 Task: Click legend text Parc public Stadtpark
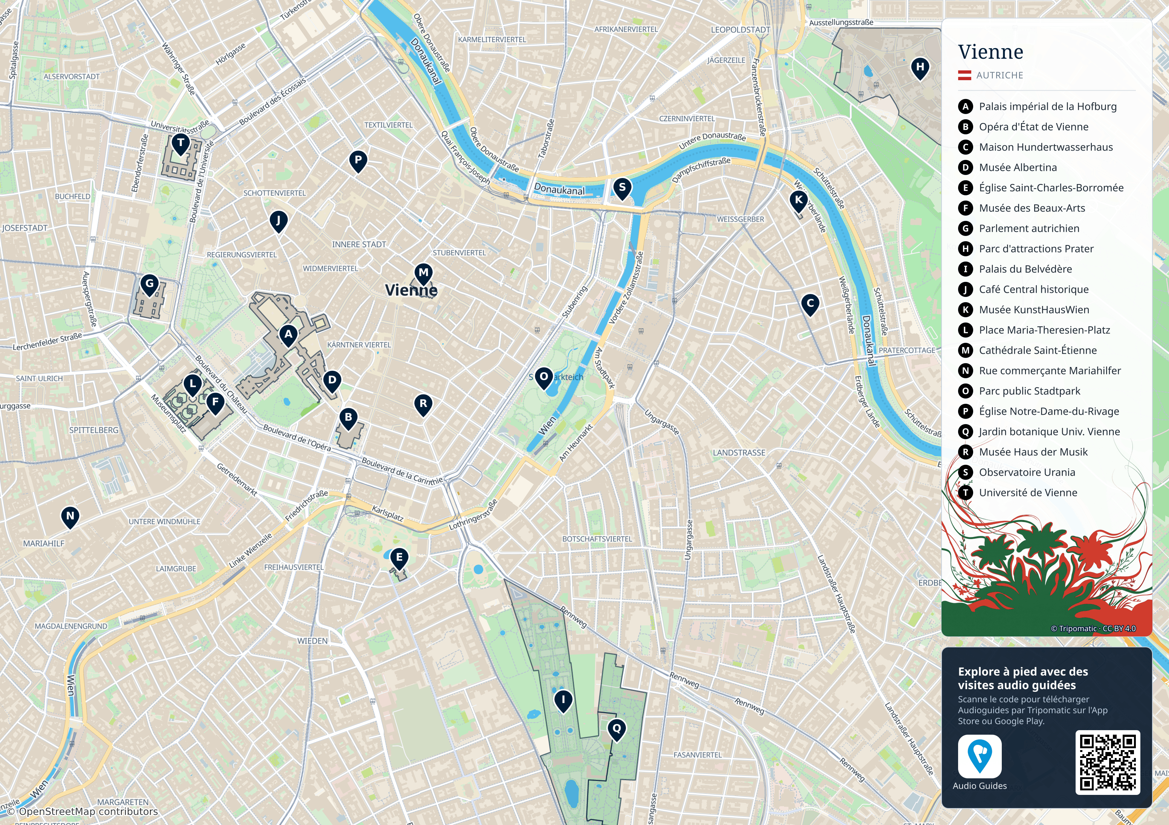tap(1030, 391)
